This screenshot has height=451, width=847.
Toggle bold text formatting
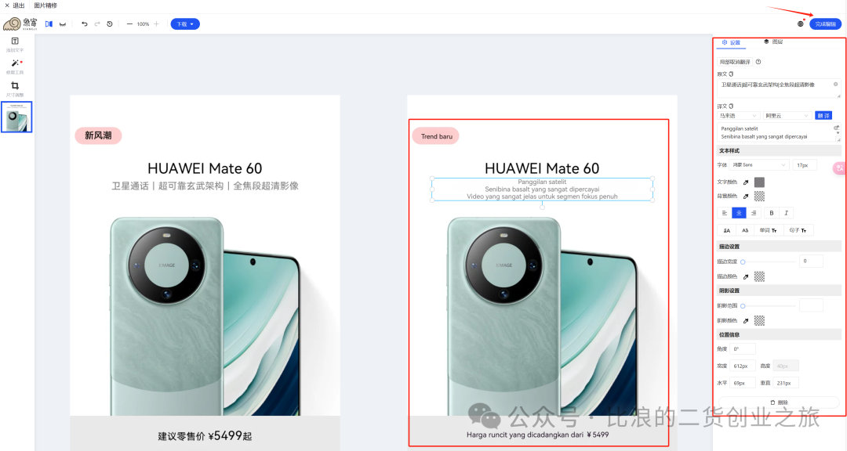772,213
